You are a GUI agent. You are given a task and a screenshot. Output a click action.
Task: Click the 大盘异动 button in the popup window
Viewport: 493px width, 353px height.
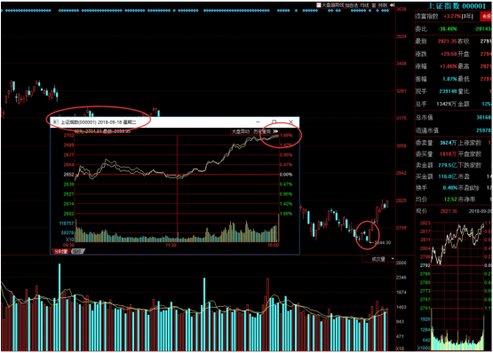[241, 131]
